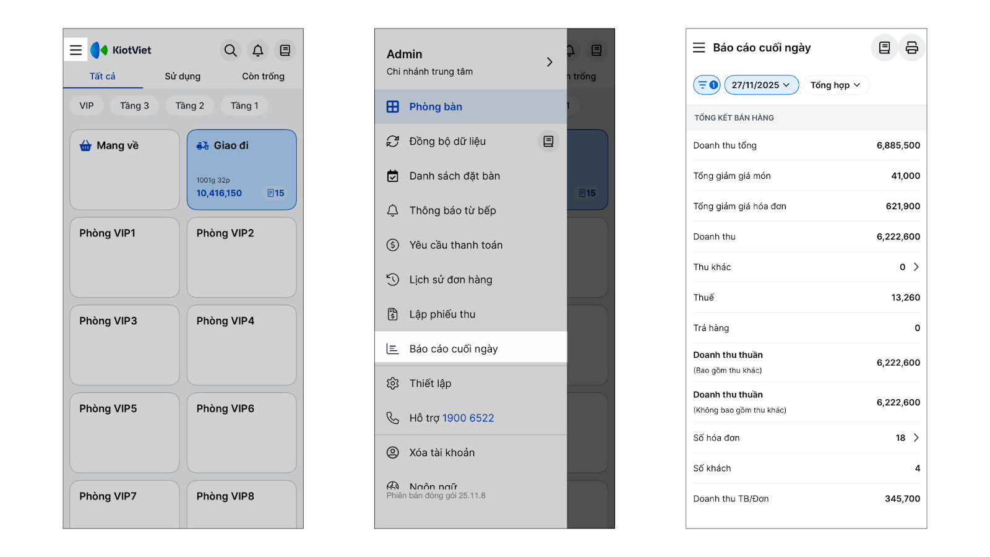Screen dimensions: 990x557
Task: Open the hamburger menu on Báo cáo cuối ngày screen
Action: [x=699, y=48]
